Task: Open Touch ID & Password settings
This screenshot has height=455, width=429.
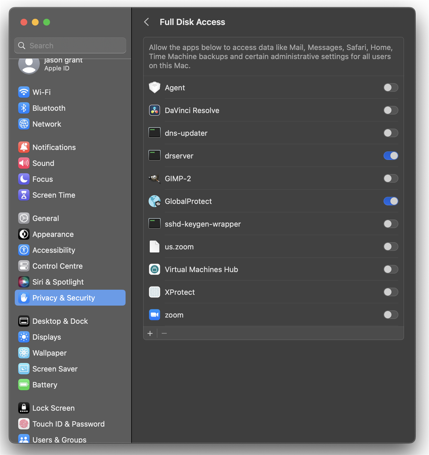Action: click(68, 424)
